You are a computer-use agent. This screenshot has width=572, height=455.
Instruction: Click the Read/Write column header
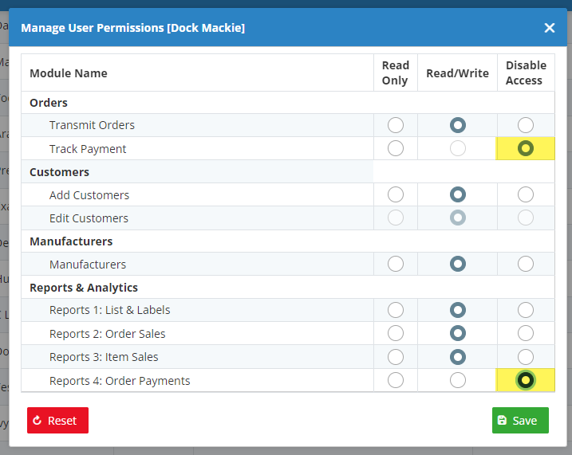pyautogui.click(x=457, y=73)
